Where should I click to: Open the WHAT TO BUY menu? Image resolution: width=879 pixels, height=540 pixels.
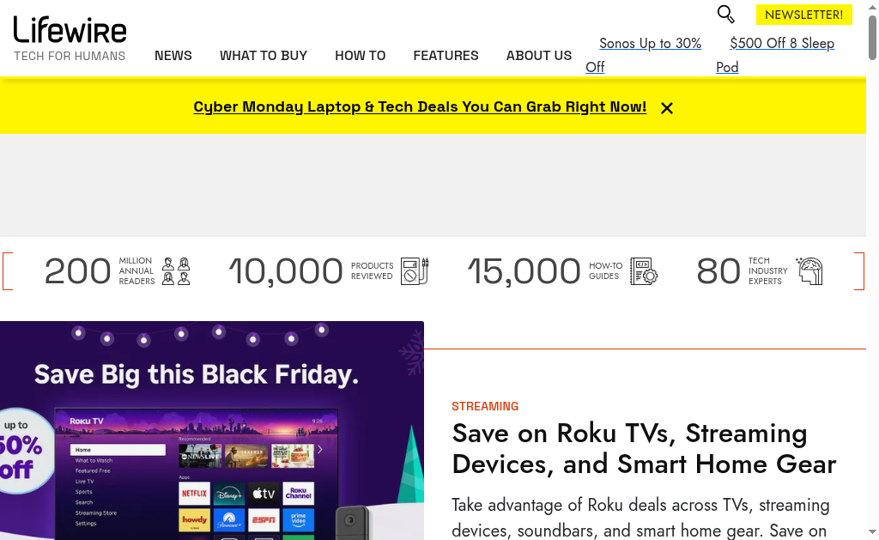tap(264, 56)
